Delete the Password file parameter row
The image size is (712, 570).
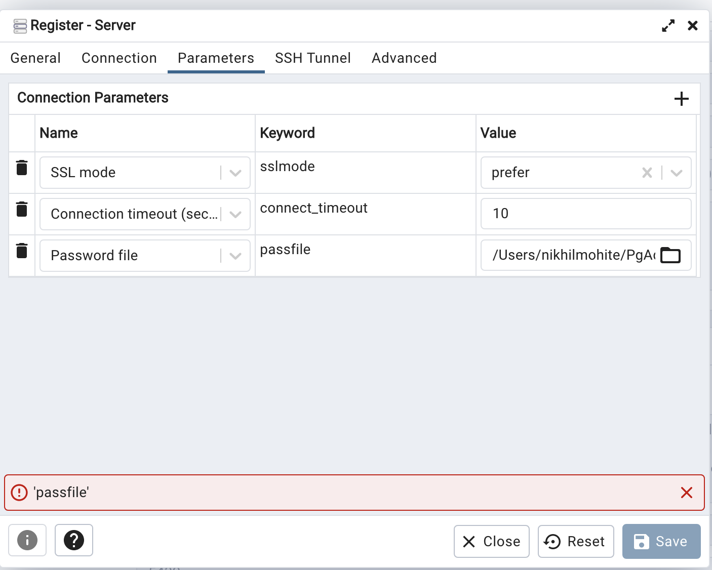(x=21, y=251)
